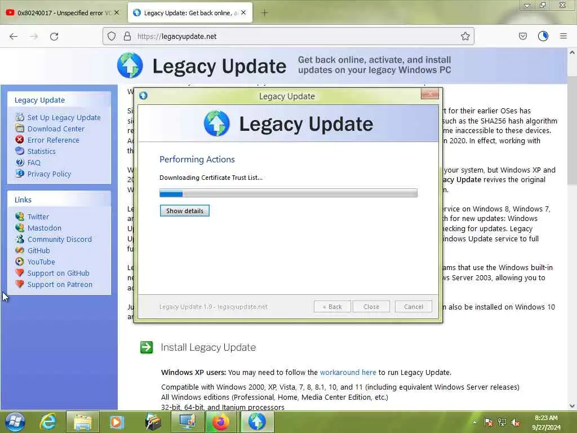577x433 pixels.
Task: Click the Close button in installer footer
Action: 371,307
